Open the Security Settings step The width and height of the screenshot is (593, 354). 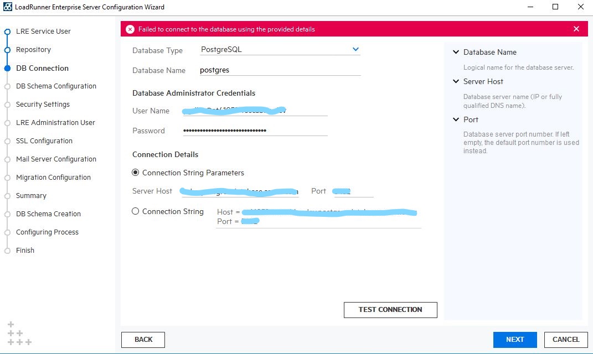(43, 105)
